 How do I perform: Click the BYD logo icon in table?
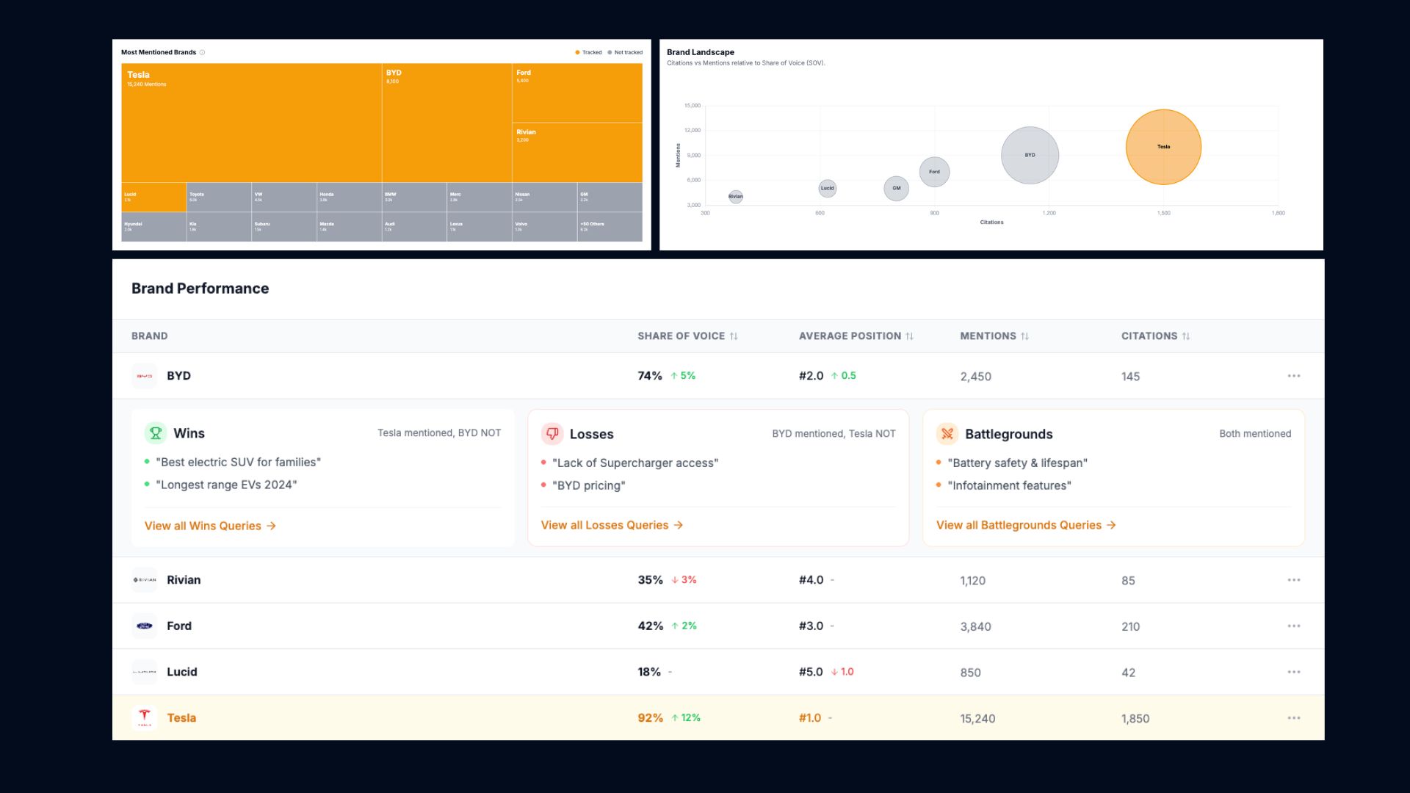pyautogui.click(x=145, y=376)
